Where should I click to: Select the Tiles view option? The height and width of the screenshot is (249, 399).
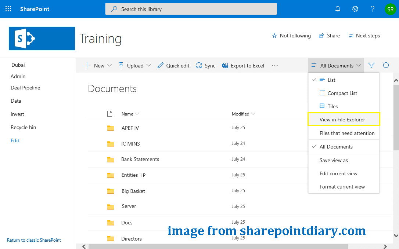pos(333,106)
